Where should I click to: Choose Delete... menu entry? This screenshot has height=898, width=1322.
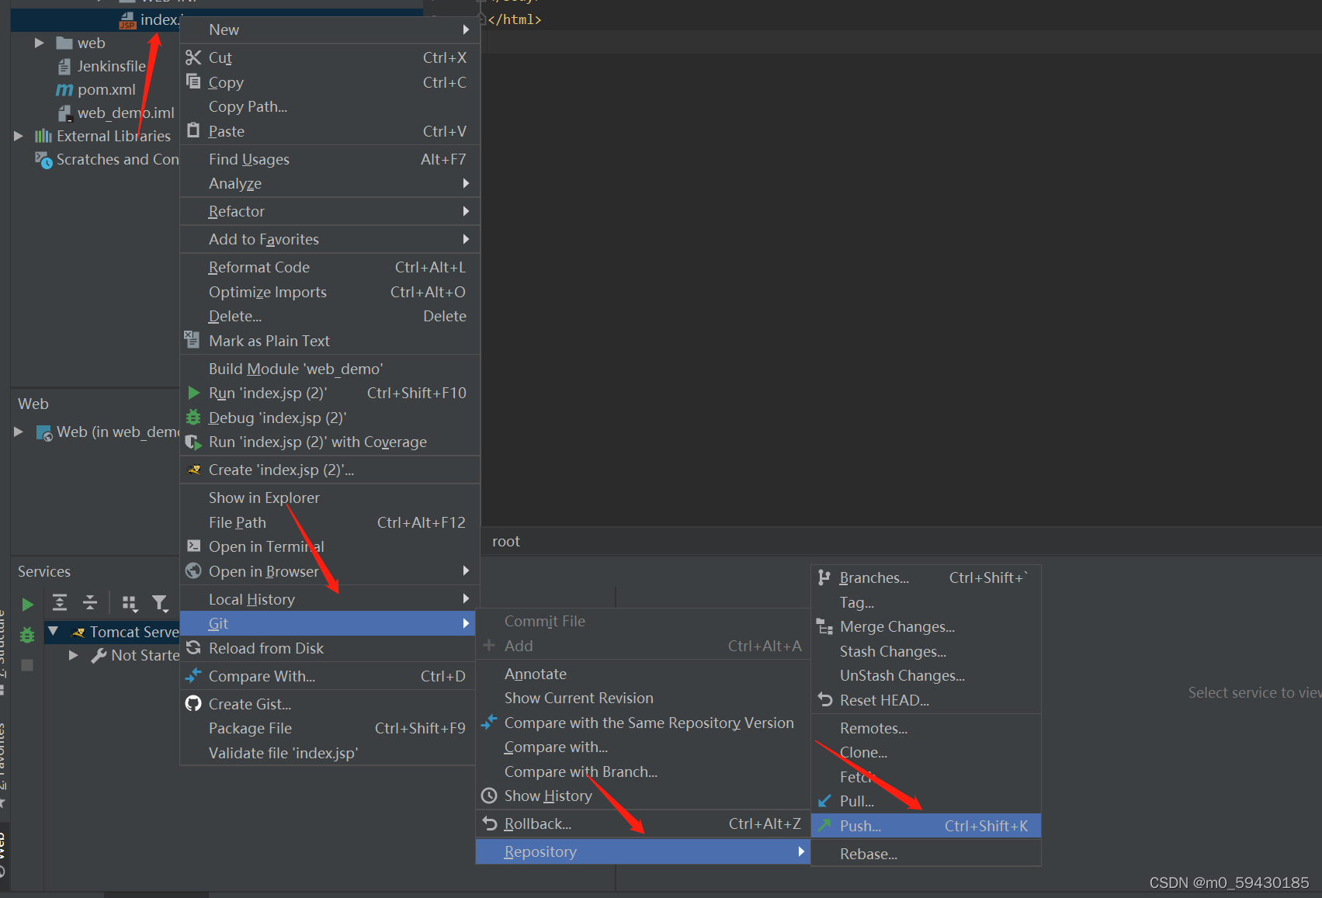pos(330,316)
